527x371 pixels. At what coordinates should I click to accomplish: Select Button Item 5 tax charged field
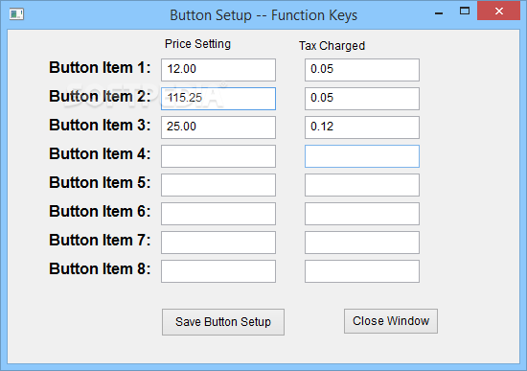tap(362, 185)
